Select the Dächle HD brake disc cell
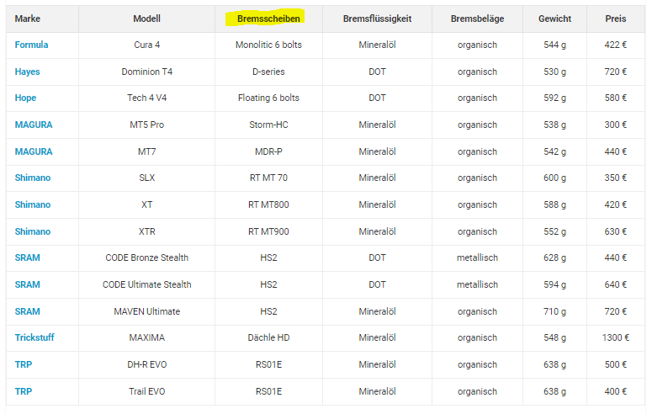 (x=268, y=337)
